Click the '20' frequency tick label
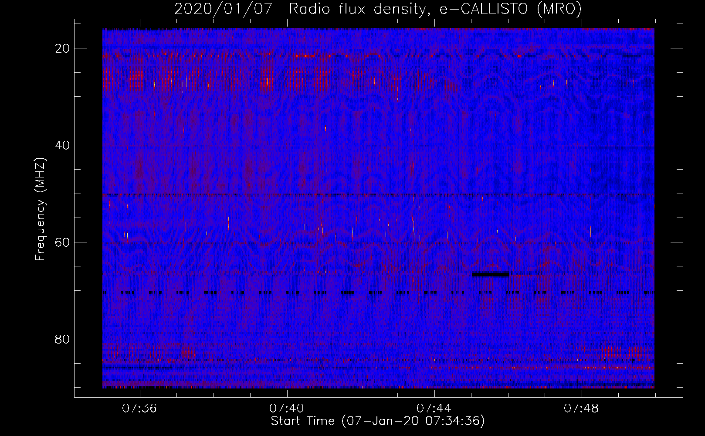This screenshot has height=436, width=705. [62, 48]
